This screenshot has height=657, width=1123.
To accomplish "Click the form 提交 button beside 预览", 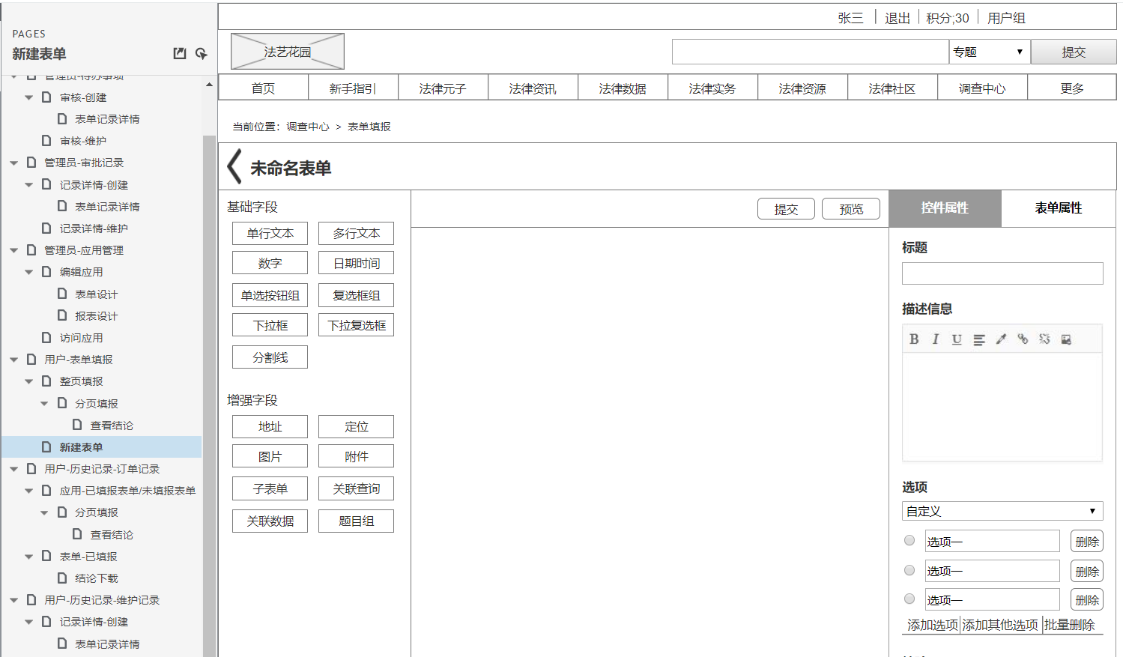I will (x=786, y=209).
